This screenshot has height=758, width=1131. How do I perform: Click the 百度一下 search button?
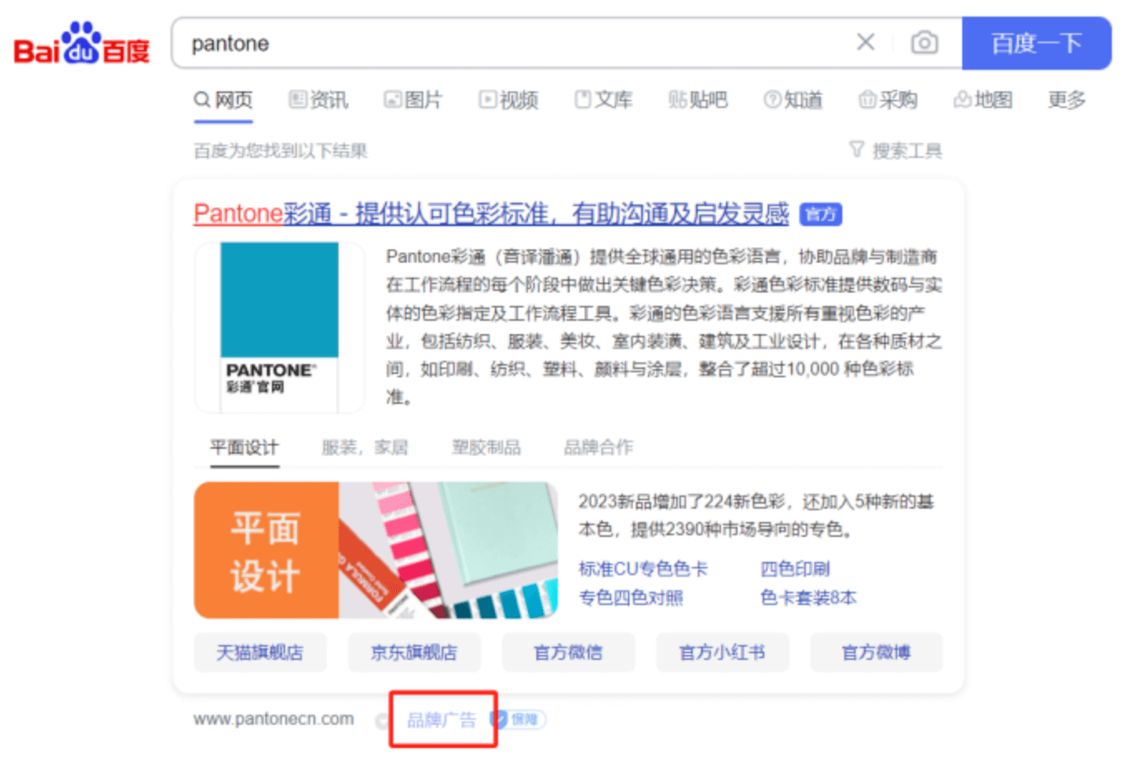coord(1036,43)
